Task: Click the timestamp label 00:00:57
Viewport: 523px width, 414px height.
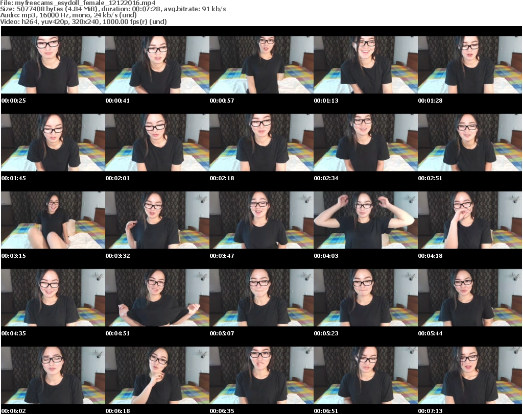Action: [x=222, y=101]
